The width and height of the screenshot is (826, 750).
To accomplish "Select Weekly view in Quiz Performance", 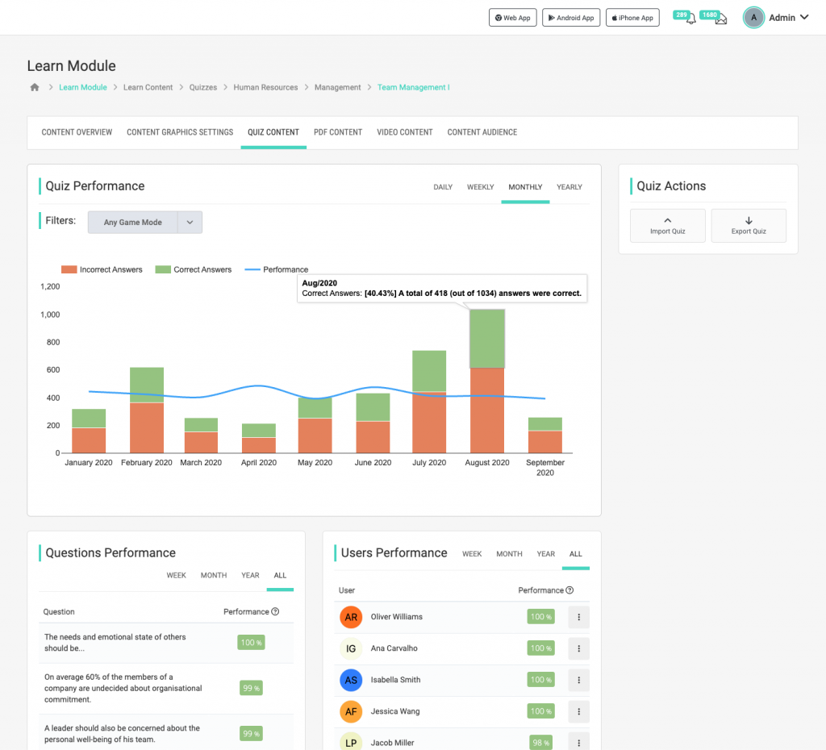I will (480, 187).
